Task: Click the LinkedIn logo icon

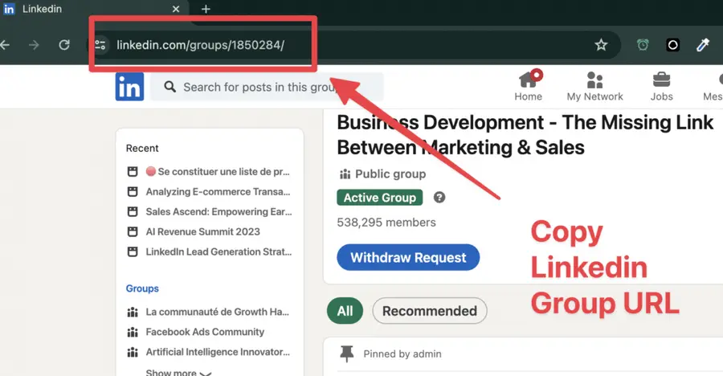Action: coord(129,86)
